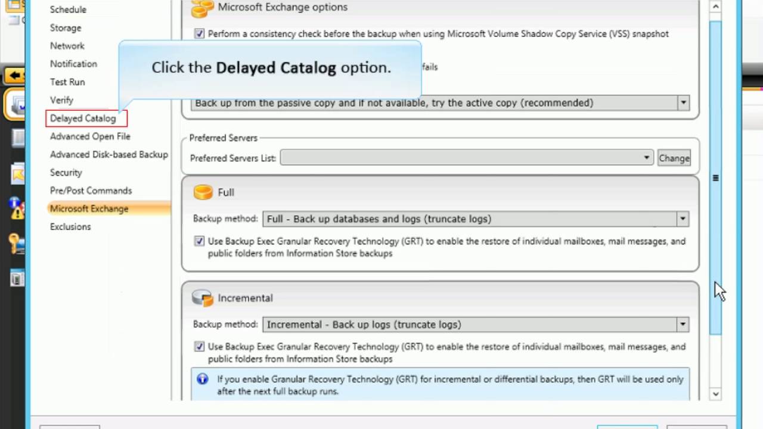
Task: Click the Microsoft Exchange options coins icon
Action: (202, 8)
